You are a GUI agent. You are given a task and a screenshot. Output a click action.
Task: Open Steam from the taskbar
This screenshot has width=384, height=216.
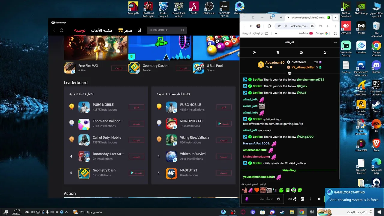click(282, 212)
